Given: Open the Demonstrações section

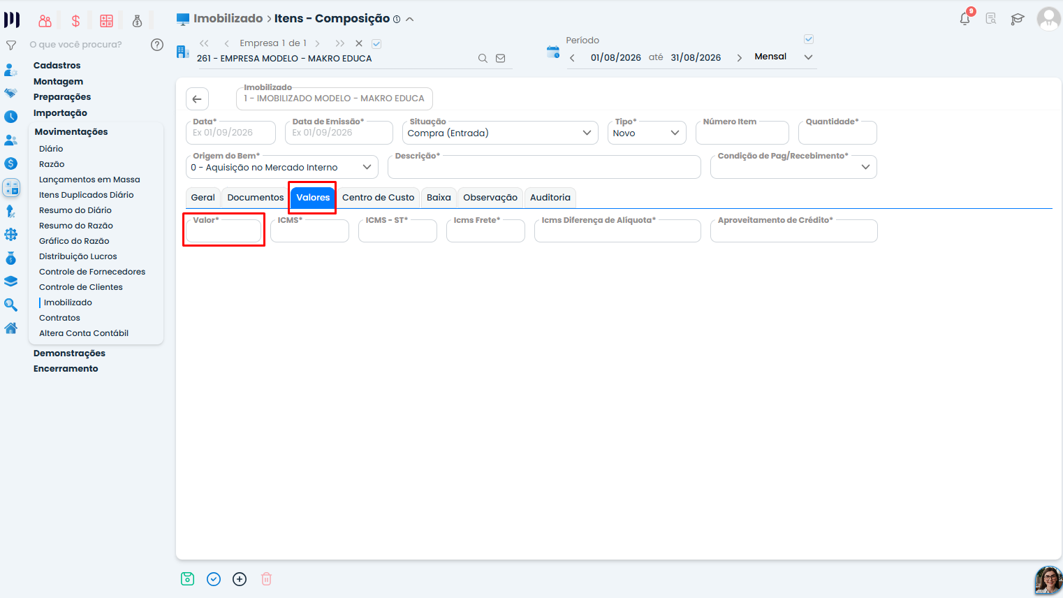Looking at the screenshot, I should 69,353.
